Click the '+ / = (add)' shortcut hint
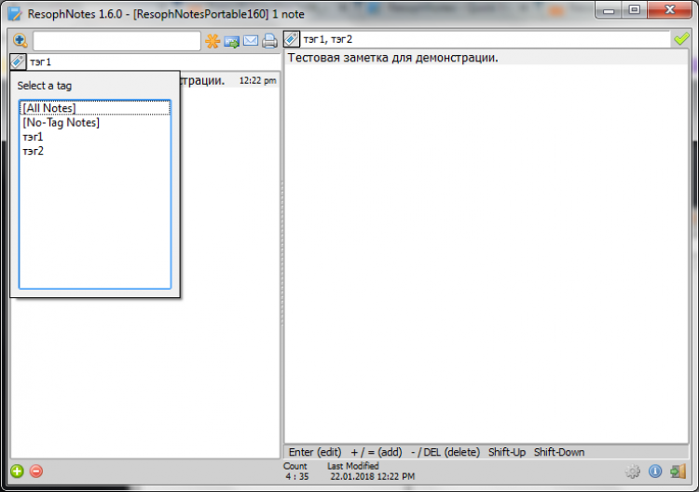The image size is (699, 492). point(377,452)
